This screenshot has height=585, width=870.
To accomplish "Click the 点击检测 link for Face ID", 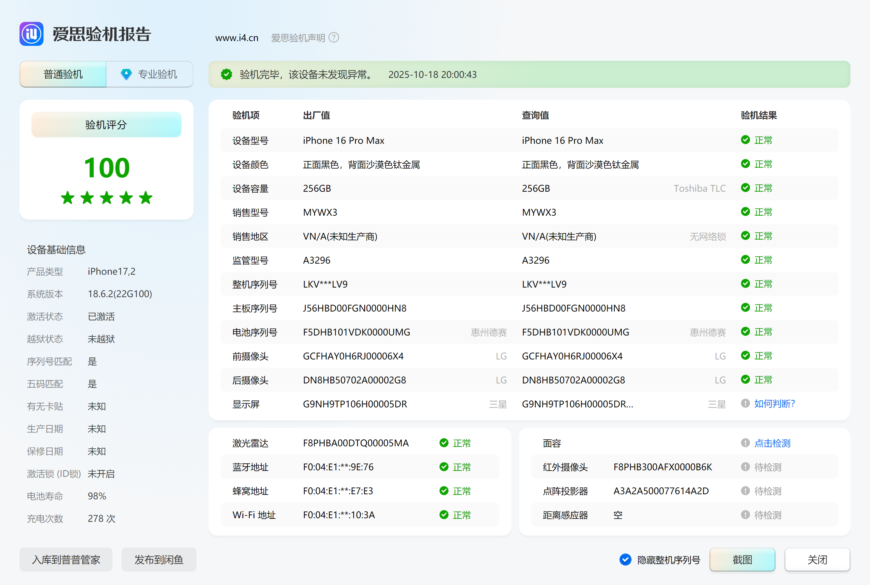I will [x=772, y=443].
